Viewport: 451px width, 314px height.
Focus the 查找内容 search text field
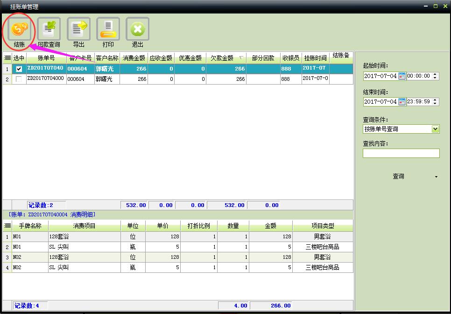coord(401,153)
